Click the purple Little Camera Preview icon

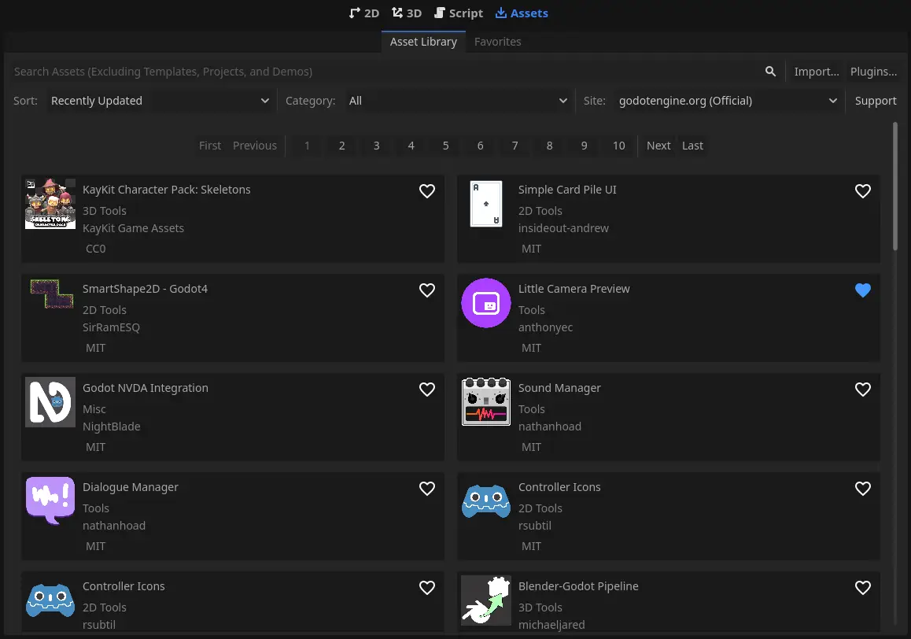[x=486, y=303]
